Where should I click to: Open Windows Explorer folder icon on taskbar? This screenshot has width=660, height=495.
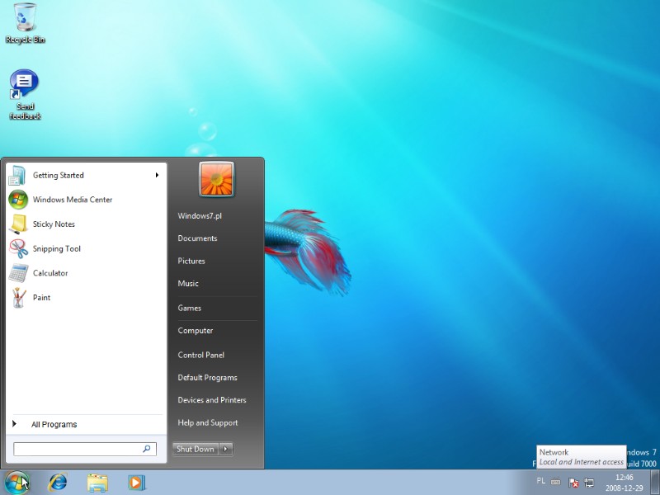coord(97,483)
